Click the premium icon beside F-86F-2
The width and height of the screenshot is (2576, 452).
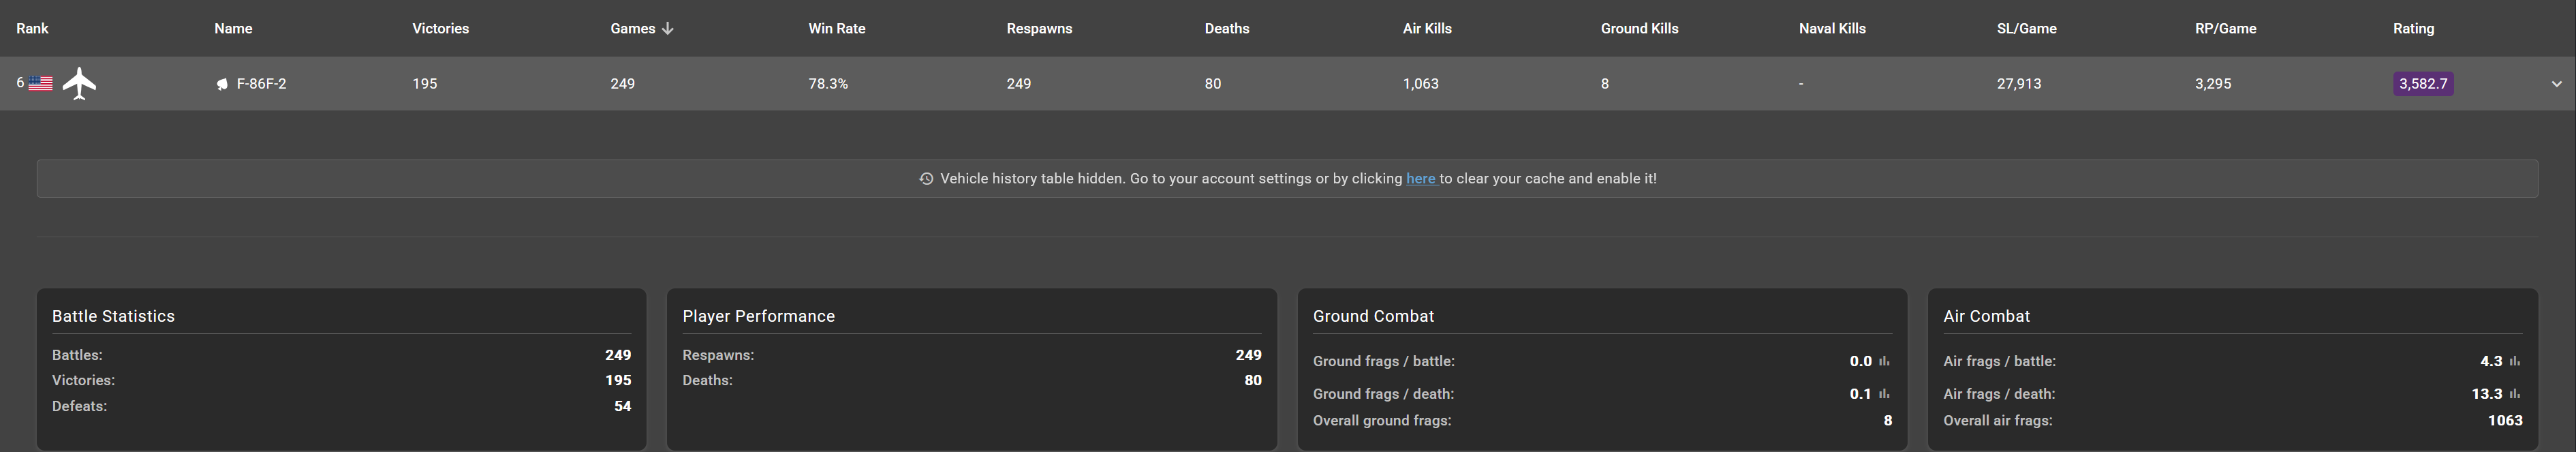pyautogui.click(x=222, y=85)
